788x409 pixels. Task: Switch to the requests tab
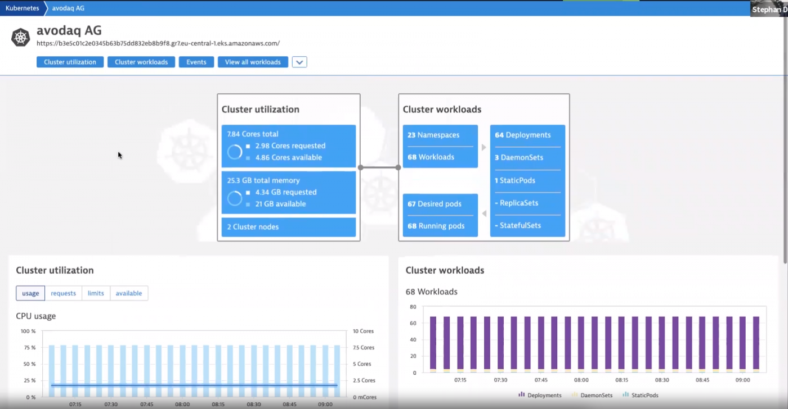tap(63, 293)
